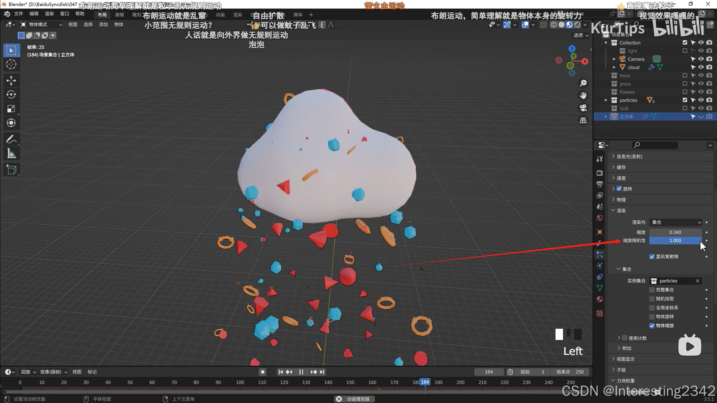Open the 渲染为 集合 dropdown
Screen dimensions: 717x403
coord(675,222)
